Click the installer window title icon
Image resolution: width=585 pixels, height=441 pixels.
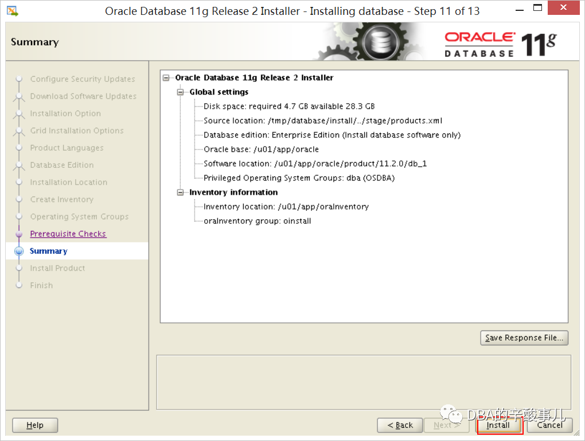pos(12,11)
